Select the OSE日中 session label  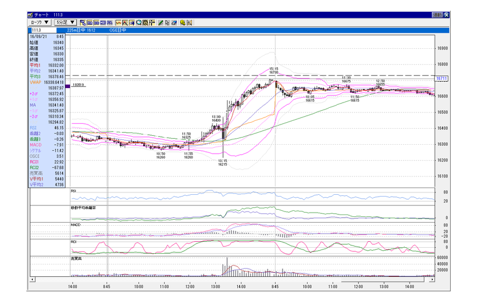pos(117,30)
